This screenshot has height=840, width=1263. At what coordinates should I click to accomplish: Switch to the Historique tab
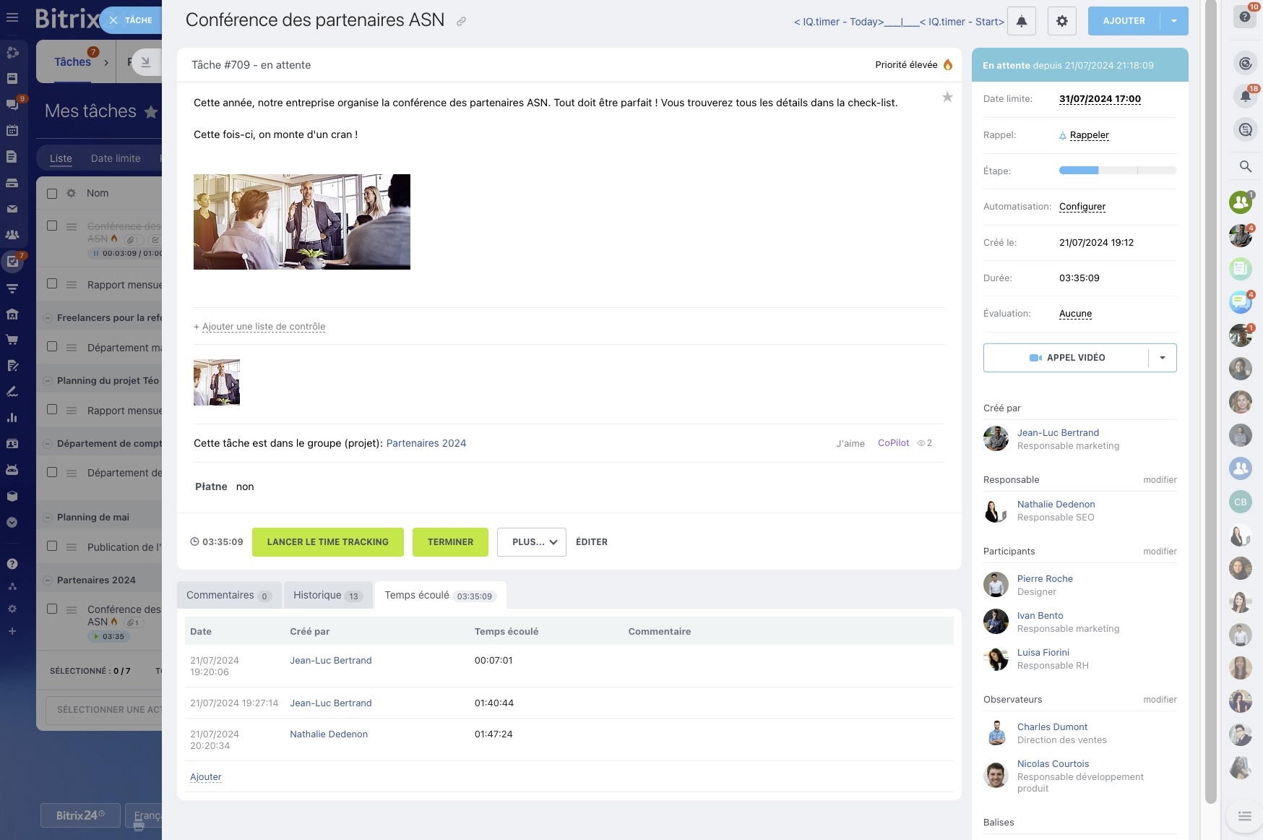pos(327,595)
